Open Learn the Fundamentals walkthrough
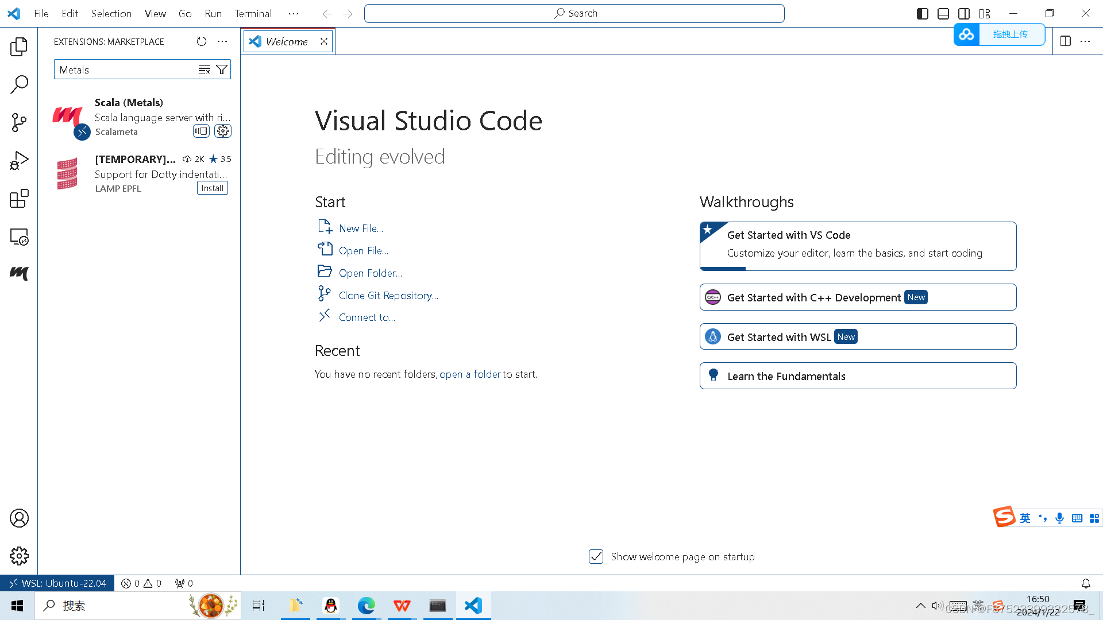This screenshot has width=1103, height=620. (858, 376)
